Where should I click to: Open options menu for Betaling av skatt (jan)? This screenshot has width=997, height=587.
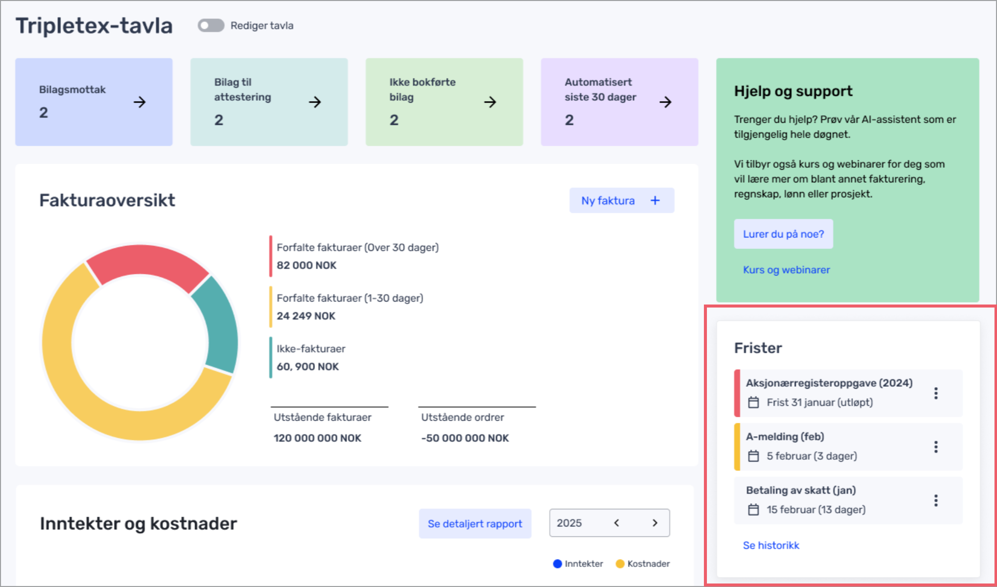(x=936, y=500)
